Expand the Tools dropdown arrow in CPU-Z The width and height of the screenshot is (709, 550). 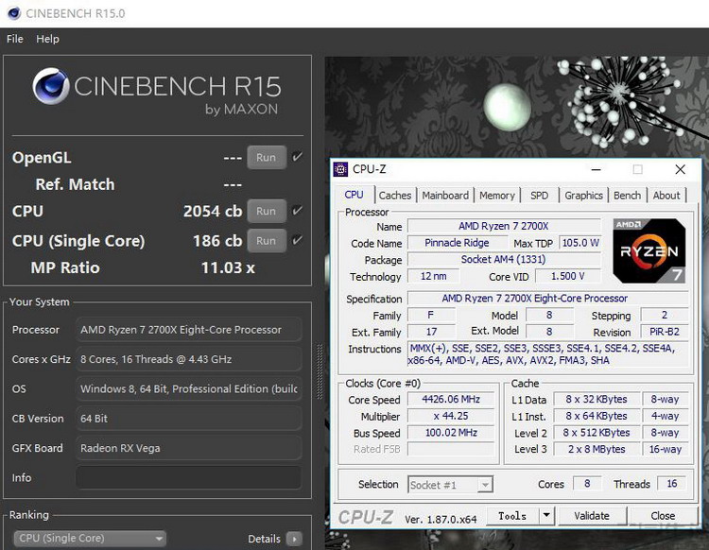[x=546, y=515]
